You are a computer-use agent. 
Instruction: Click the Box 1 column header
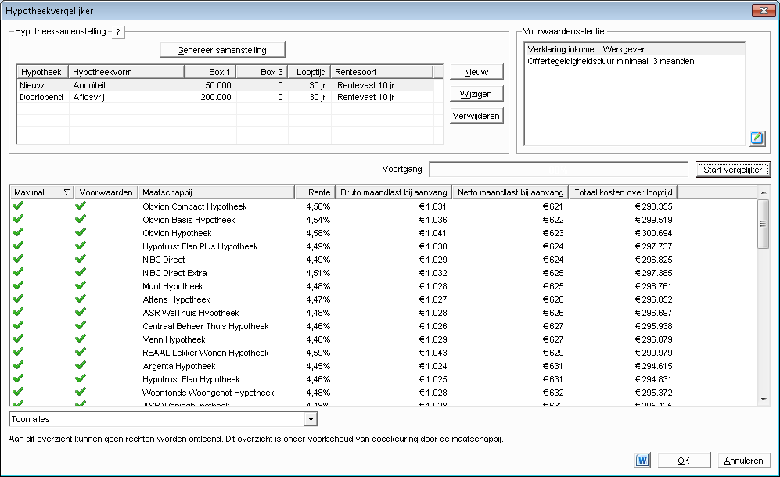click(210, 72)
